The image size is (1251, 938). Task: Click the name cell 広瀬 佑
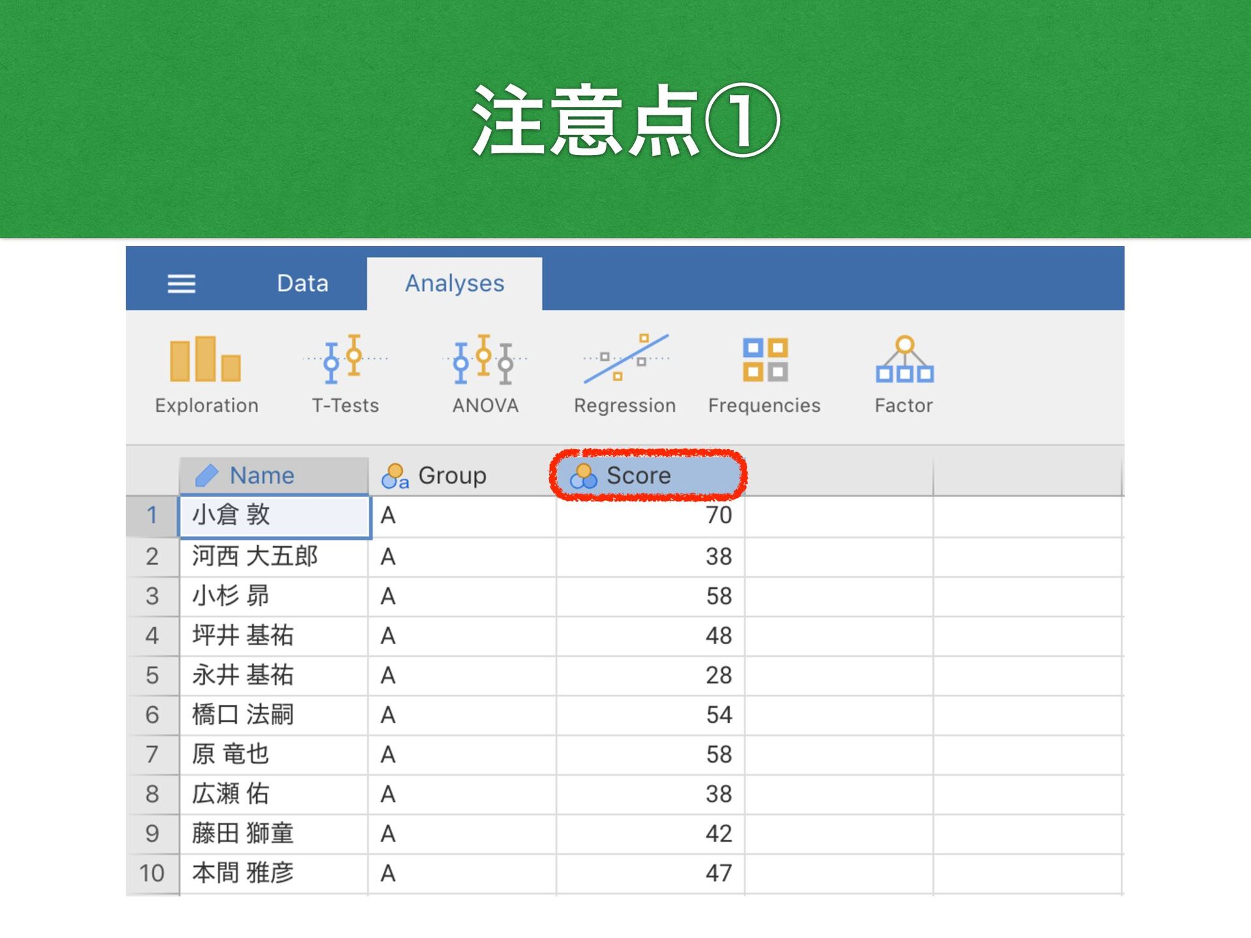274,795
